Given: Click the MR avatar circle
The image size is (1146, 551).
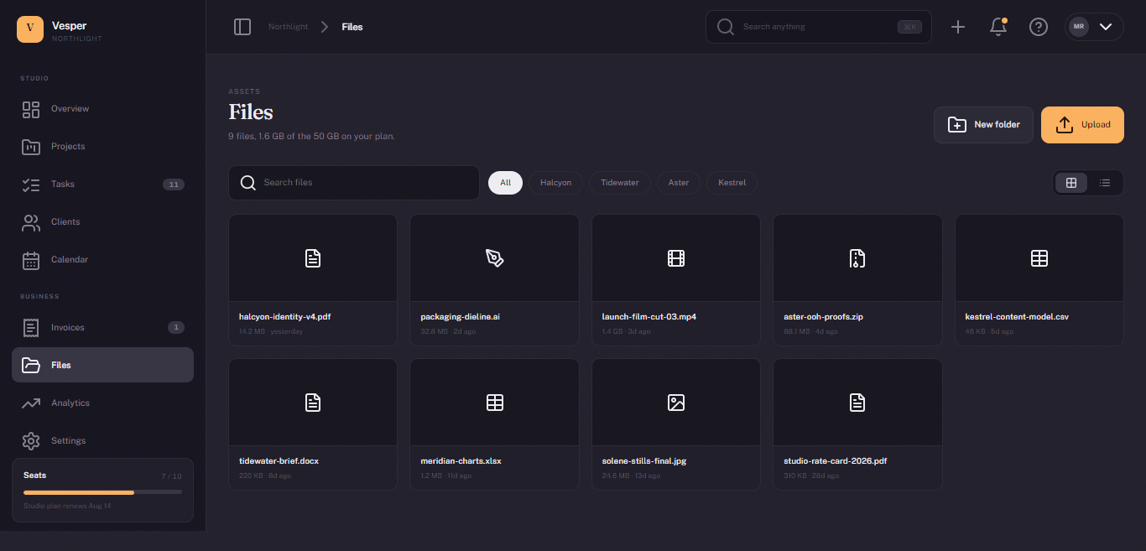Looking at the screenshot, I should 1079,27.
